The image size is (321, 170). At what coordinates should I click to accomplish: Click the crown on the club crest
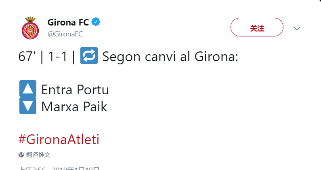[x=30, y=19]
